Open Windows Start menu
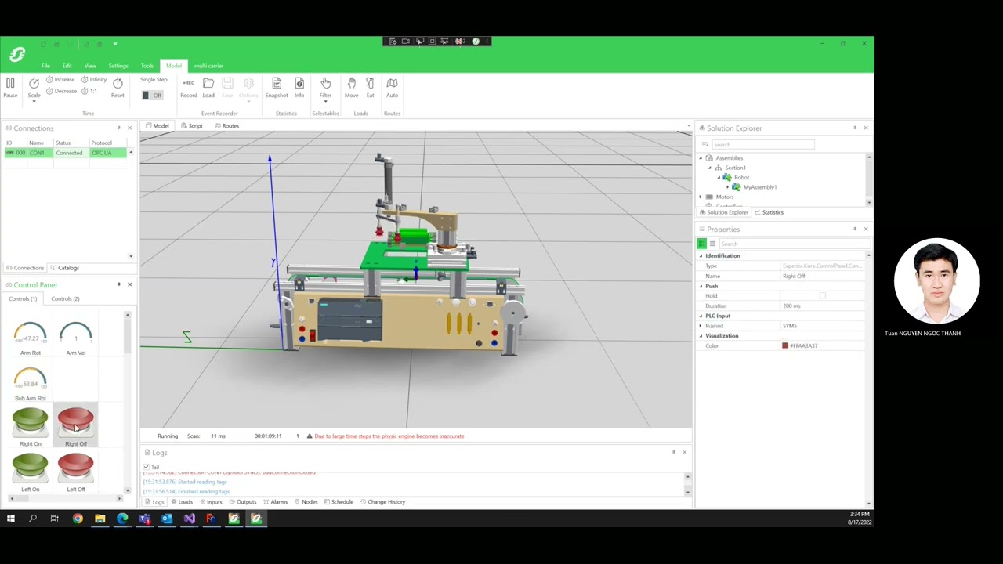The height and width of the screenshot is (564, 1003). pos(11,519)
